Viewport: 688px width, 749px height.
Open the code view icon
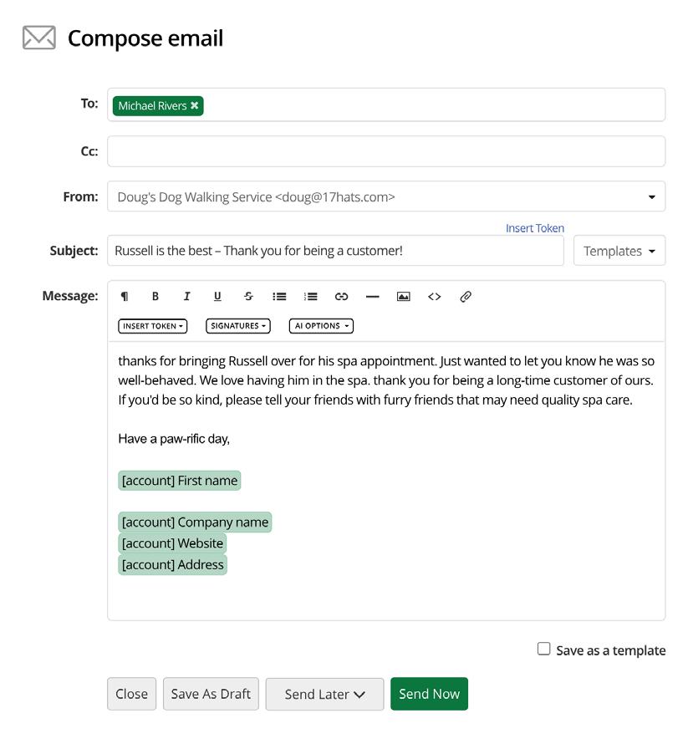(434, 296)
